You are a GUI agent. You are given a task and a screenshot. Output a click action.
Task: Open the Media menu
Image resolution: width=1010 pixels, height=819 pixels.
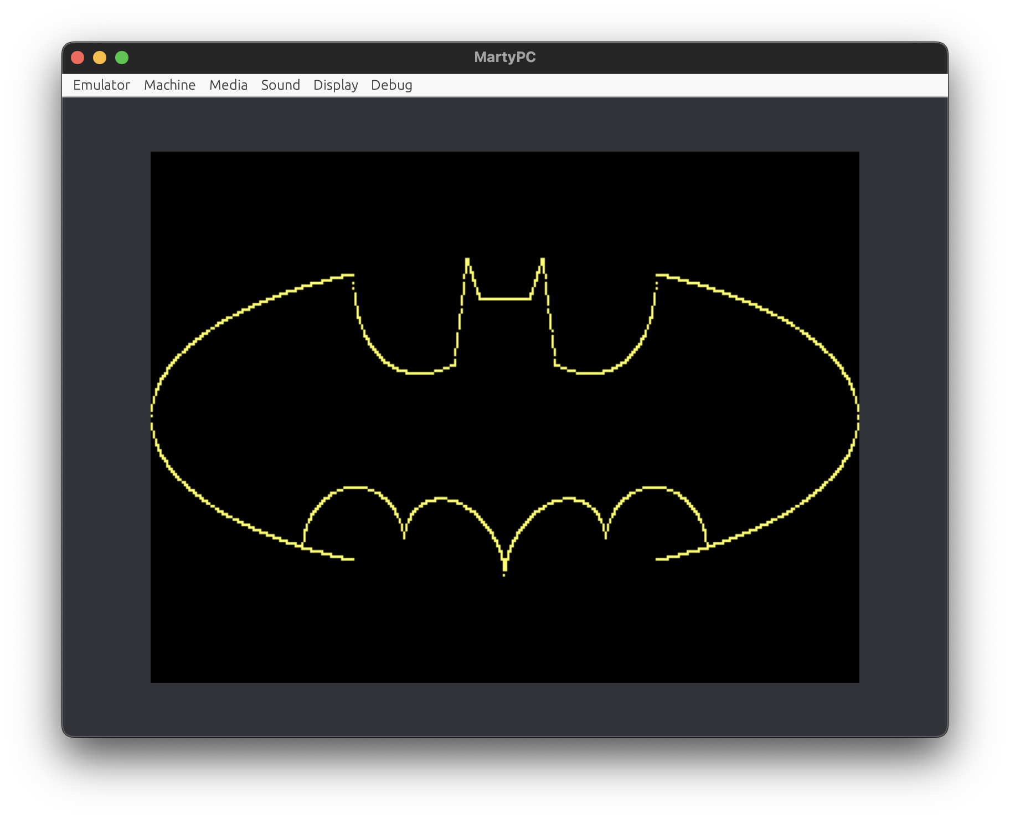[228, 85]
